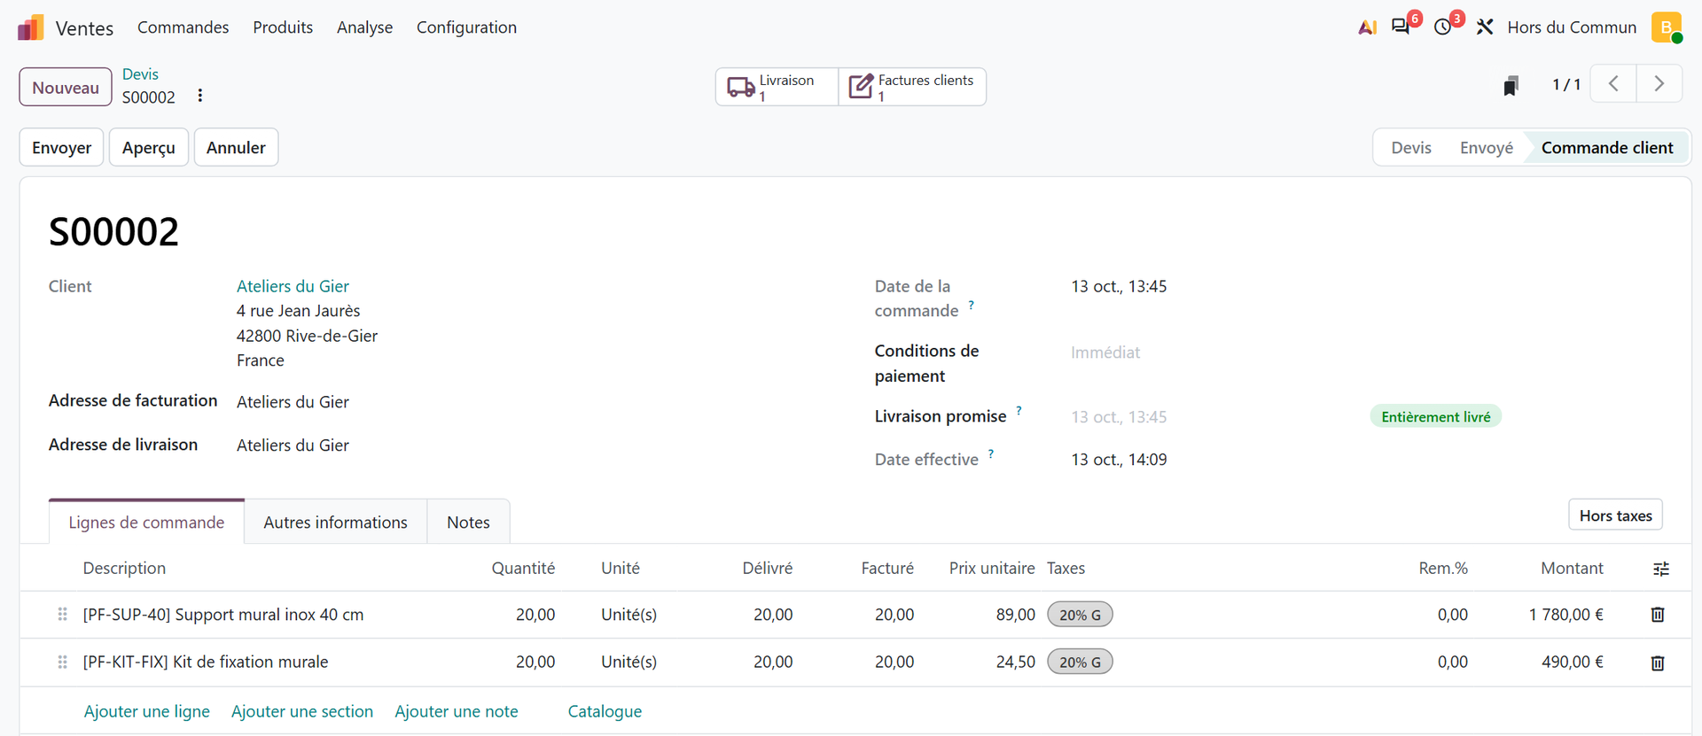This screenshot has height=736, width=1702.
Task: Open the Livraison smart button
Action: (x=777, y=87)
